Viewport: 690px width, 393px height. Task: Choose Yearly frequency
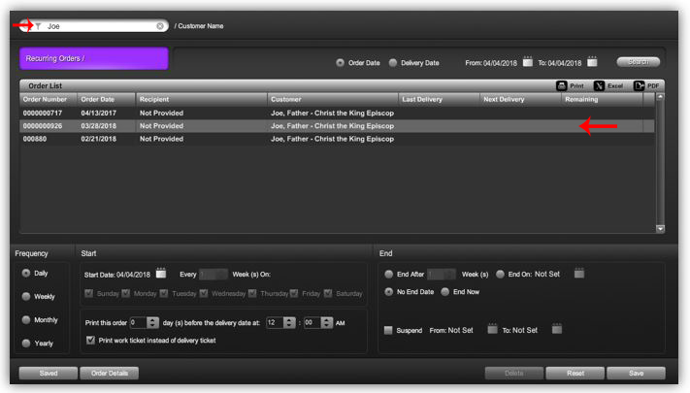click(26, 344)
